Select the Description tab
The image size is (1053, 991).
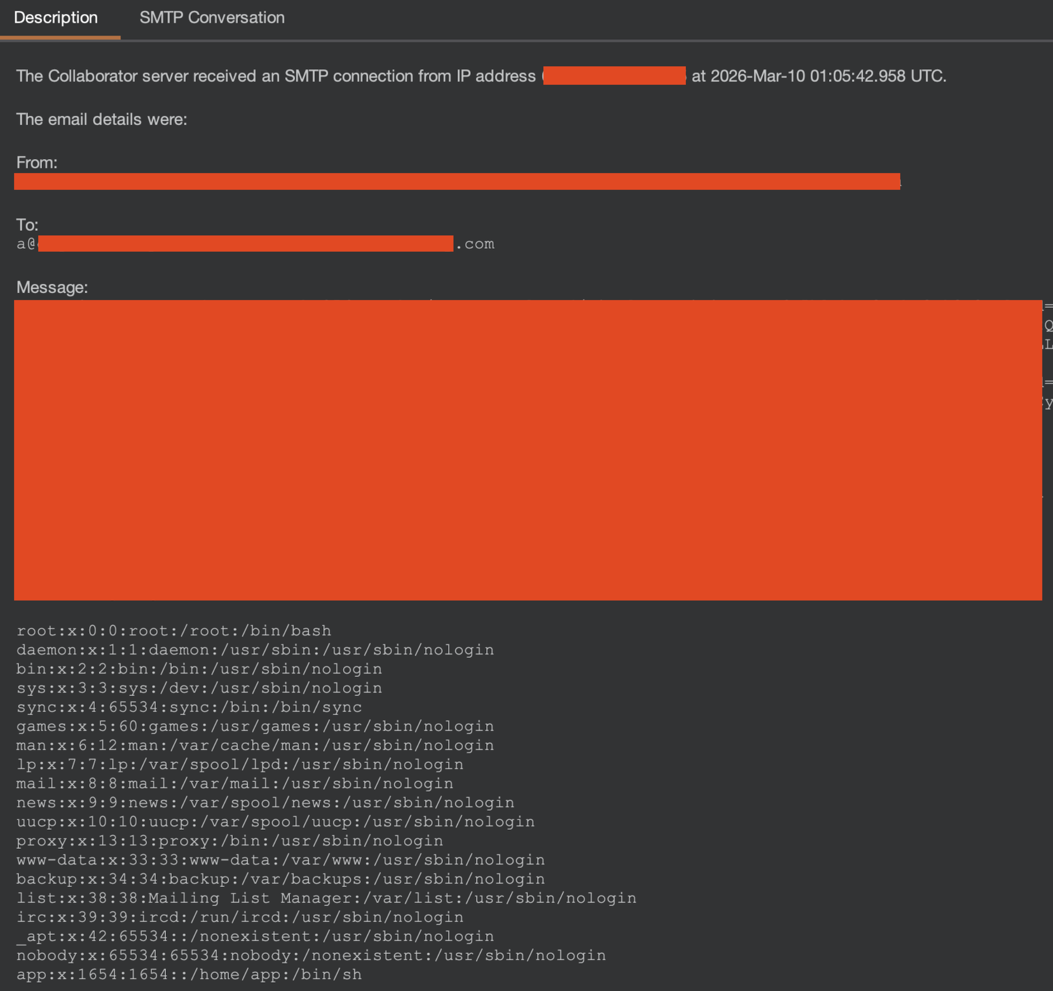coord(56,18)
